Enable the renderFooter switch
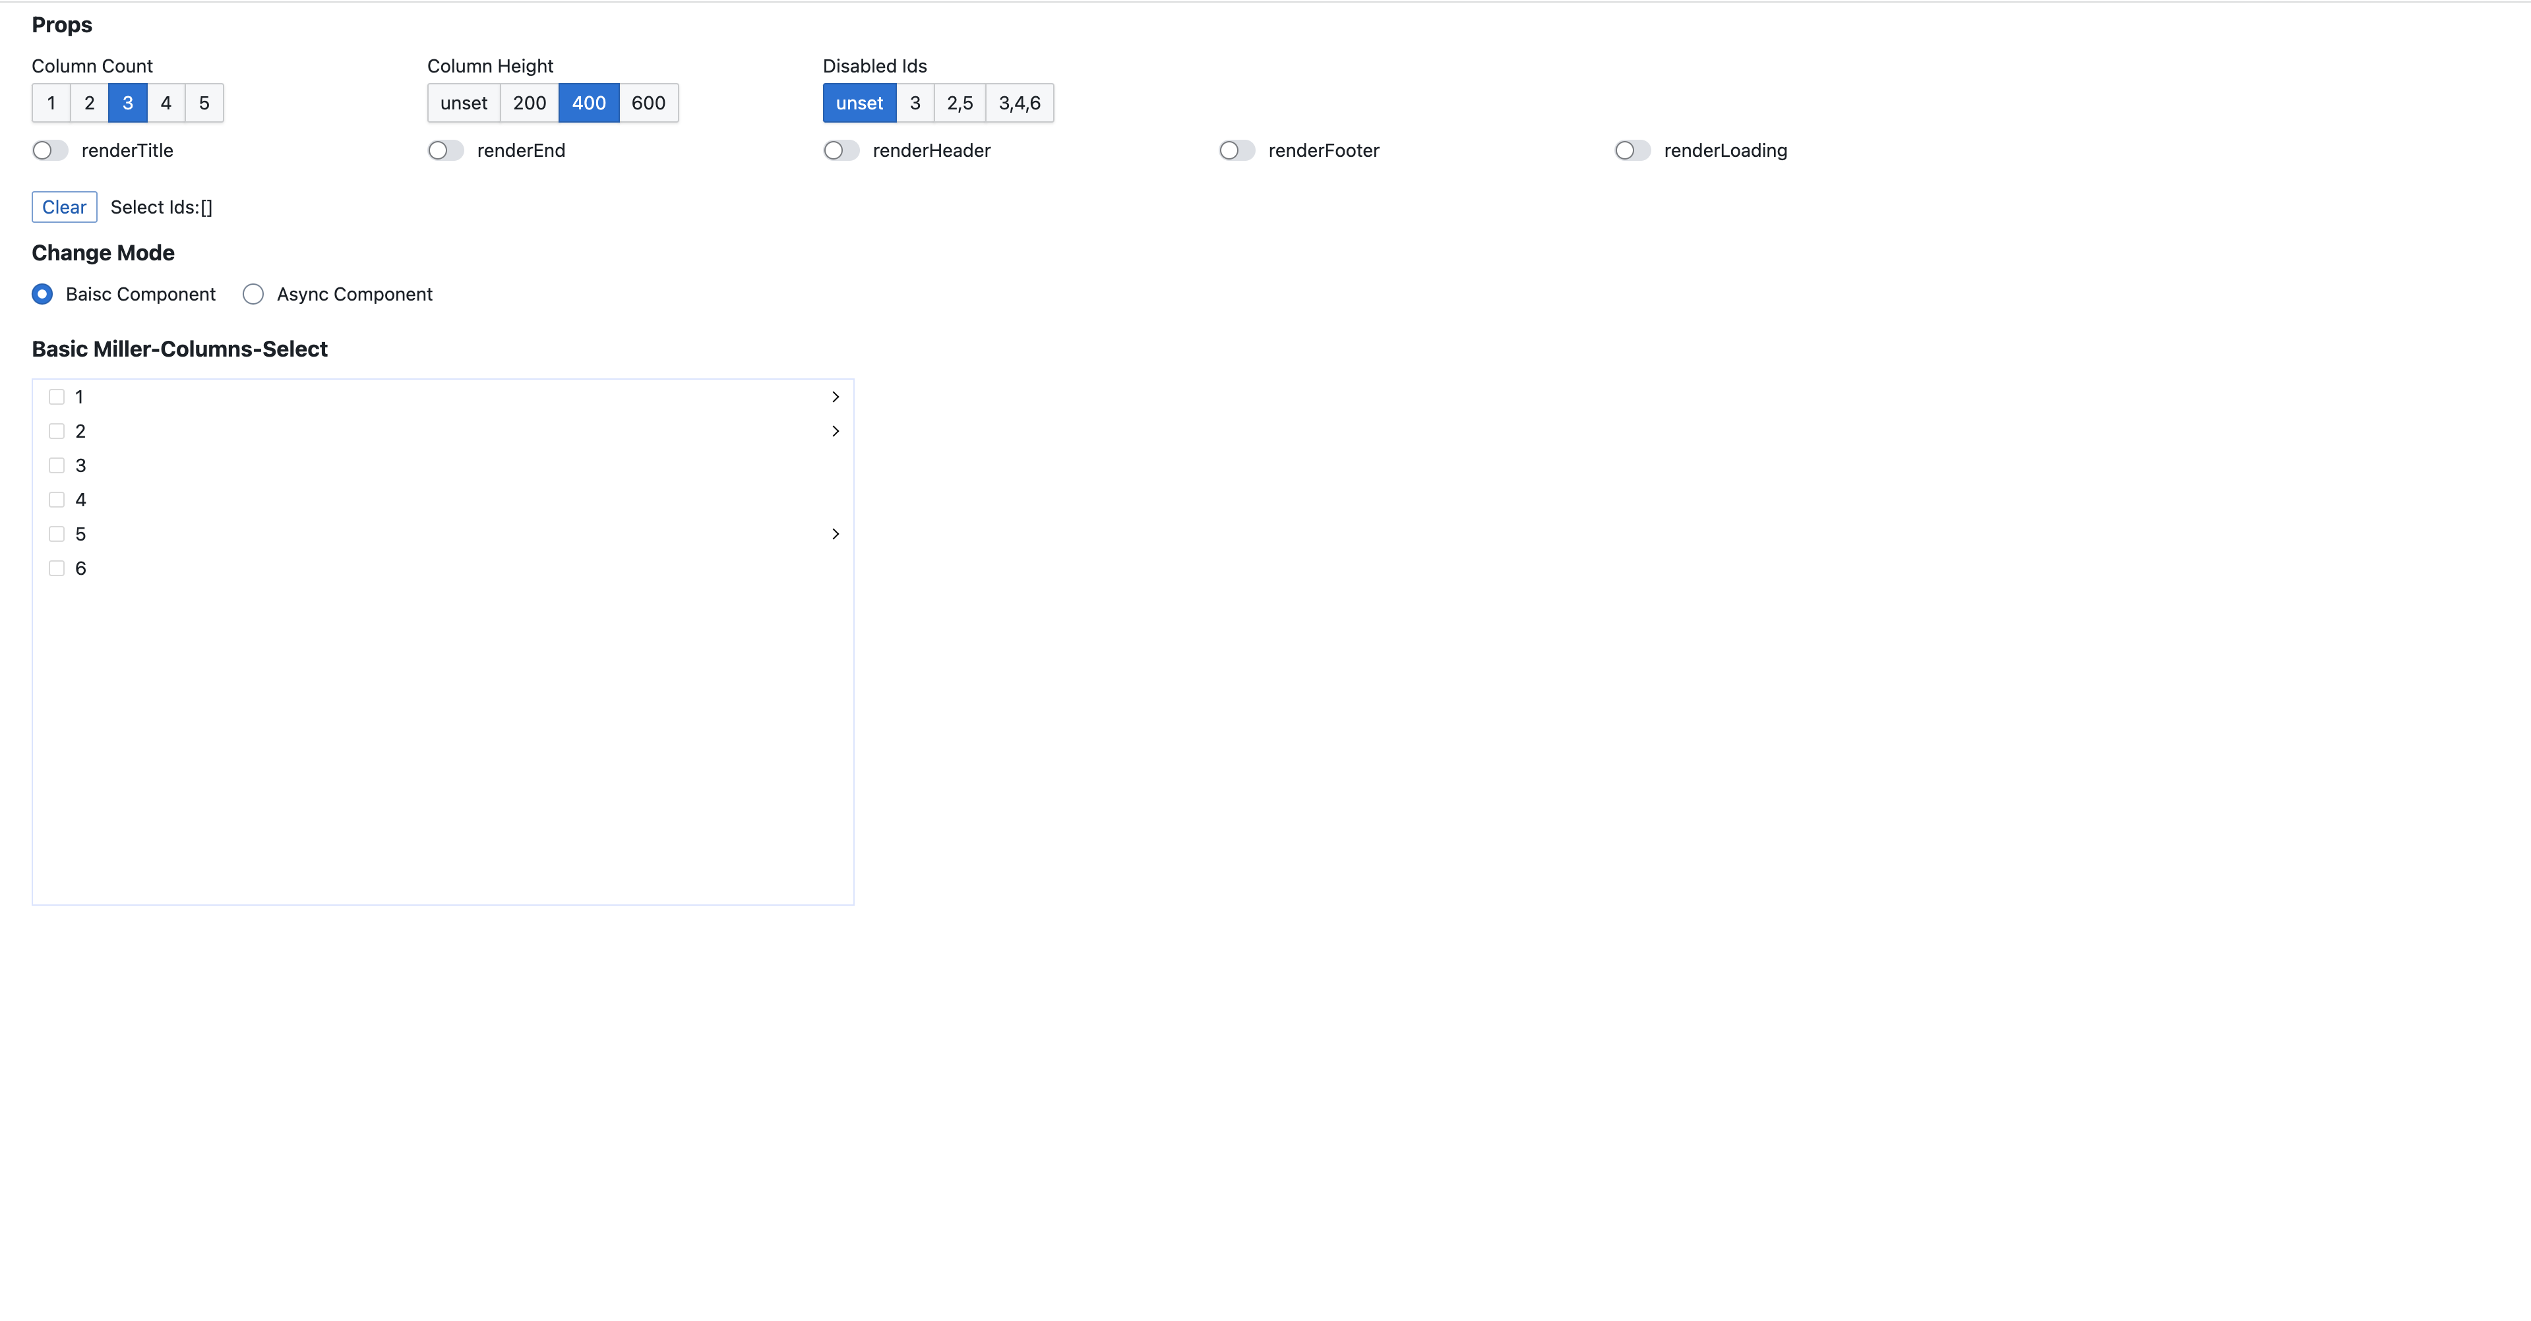Viewport: 2531px width, 1321px height. 1237,150
